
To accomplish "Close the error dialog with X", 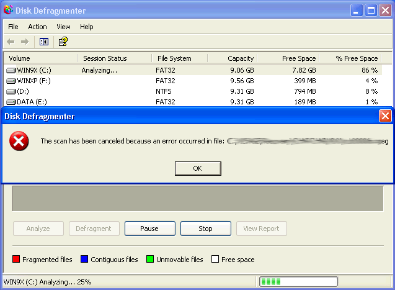I will tap(385, 116).
